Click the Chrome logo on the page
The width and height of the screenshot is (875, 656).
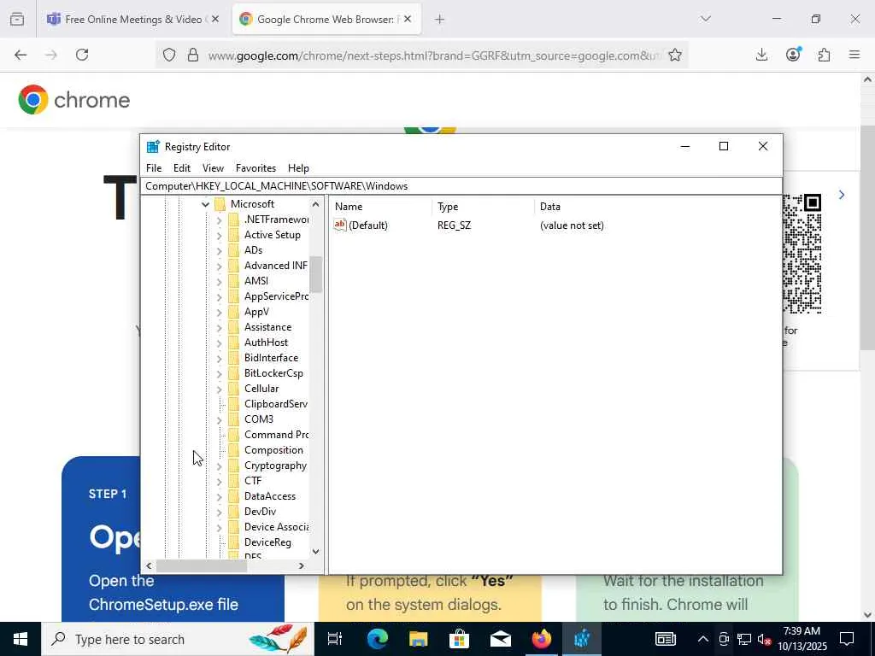(73, 100)
